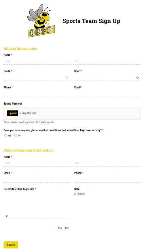Focus athlete Last name field
The width and height of the screenshot is (144, 252).
107,61
